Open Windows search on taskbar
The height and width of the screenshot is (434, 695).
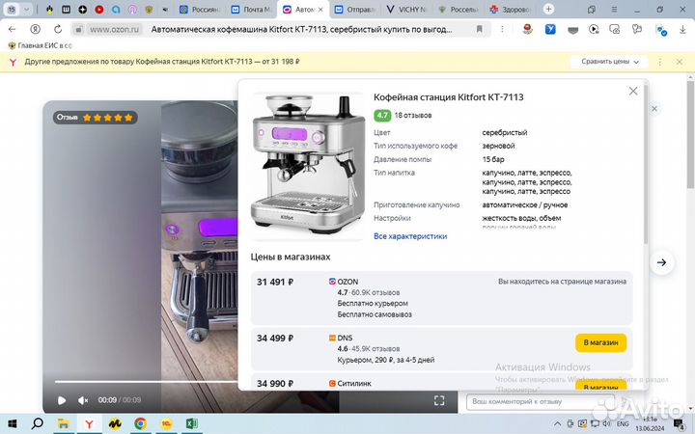(38, 423)
